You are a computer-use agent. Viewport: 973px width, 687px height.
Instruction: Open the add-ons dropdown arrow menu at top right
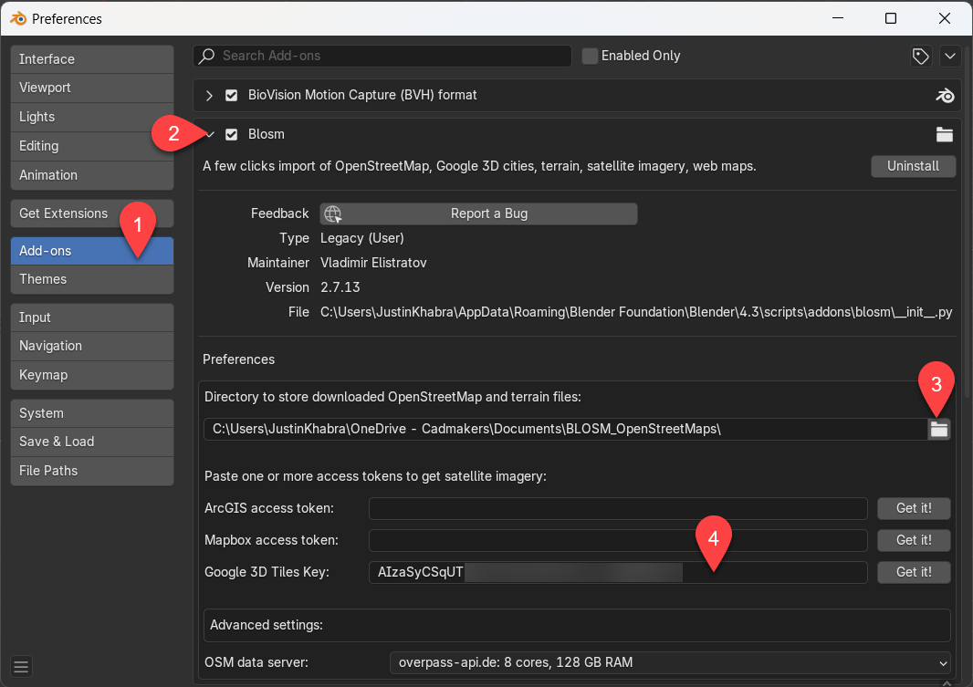pos(950,56)
